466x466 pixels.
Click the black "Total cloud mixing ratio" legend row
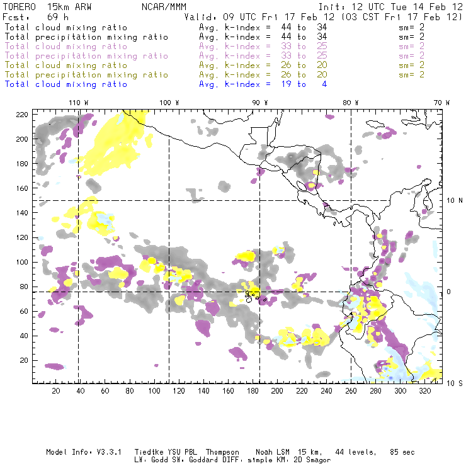point(66,27)
